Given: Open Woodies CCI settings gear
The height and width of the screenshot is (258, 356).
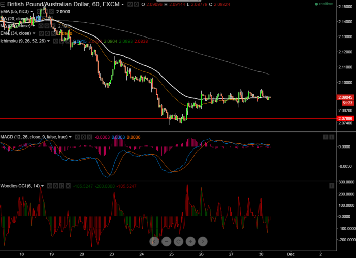Looking at the screenshot, I should 56,186.
